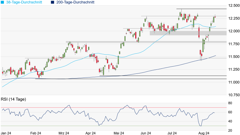Image resolution: width=240 pixels, height=135 pixels.
Task: Click the 12.000 price axis label
Action: click(x=233, y=31)
